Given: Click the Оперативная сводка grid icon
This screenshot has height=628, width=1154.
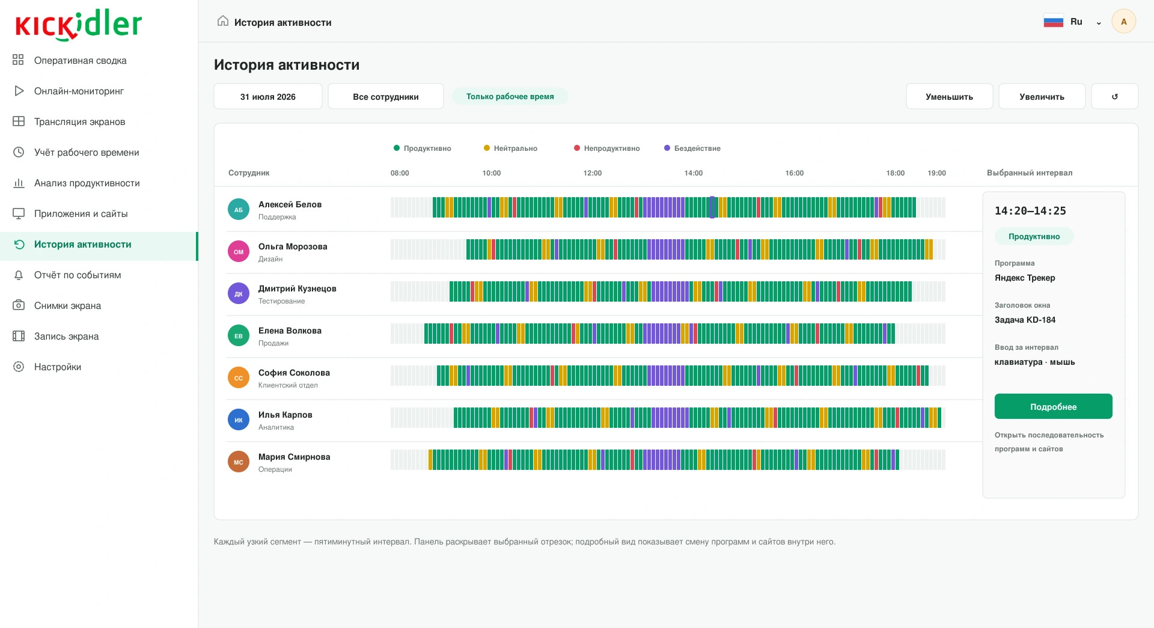Looking at the screenshot, I should (x=19, y=60).
